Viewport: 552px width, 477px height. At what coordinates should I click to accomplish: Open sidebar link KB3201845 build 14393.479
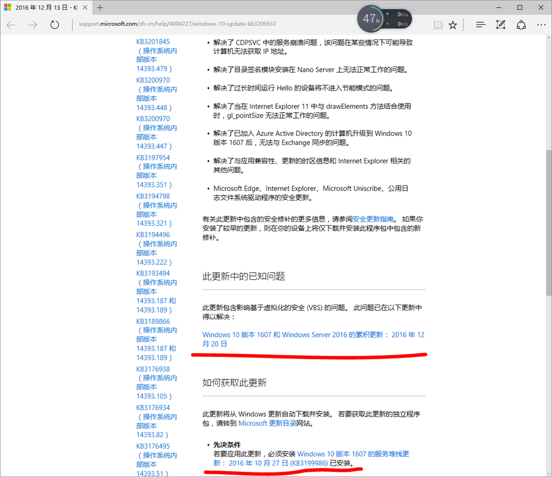click(x=157, y=56)
